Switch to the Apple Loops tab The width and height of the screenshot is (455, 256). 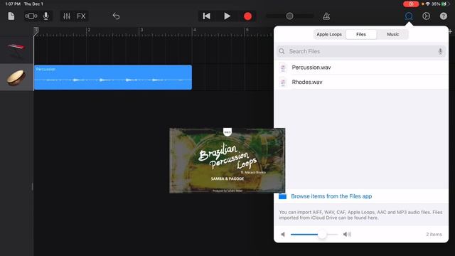329,34
